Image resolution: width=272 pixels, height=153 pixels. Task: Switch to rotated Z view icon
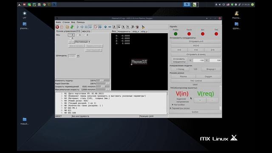pyautogui.click(x=119, y=27)
